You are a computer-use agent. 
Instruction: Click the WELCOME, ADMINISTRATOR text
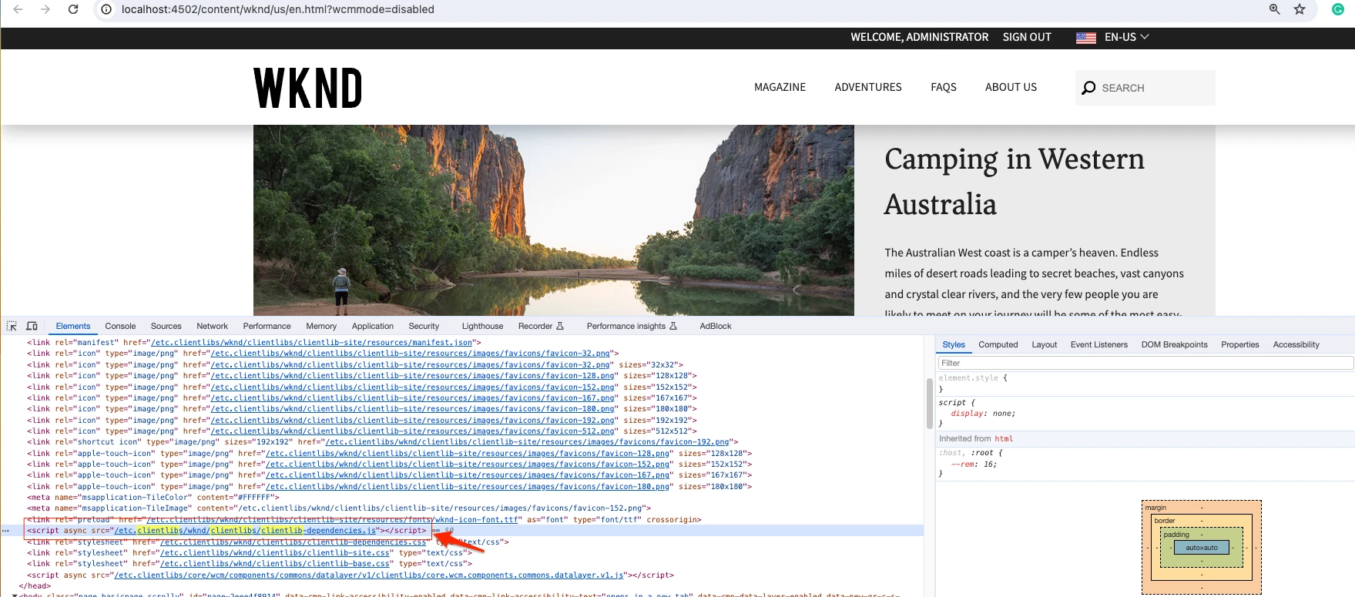(x=919, y=37)
